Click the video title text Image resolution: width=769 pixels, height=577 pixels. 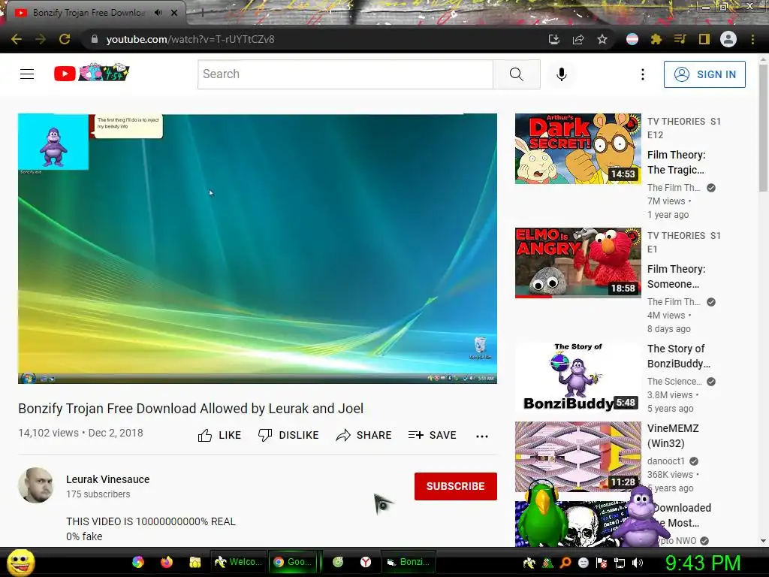click(x=191, y=408)
